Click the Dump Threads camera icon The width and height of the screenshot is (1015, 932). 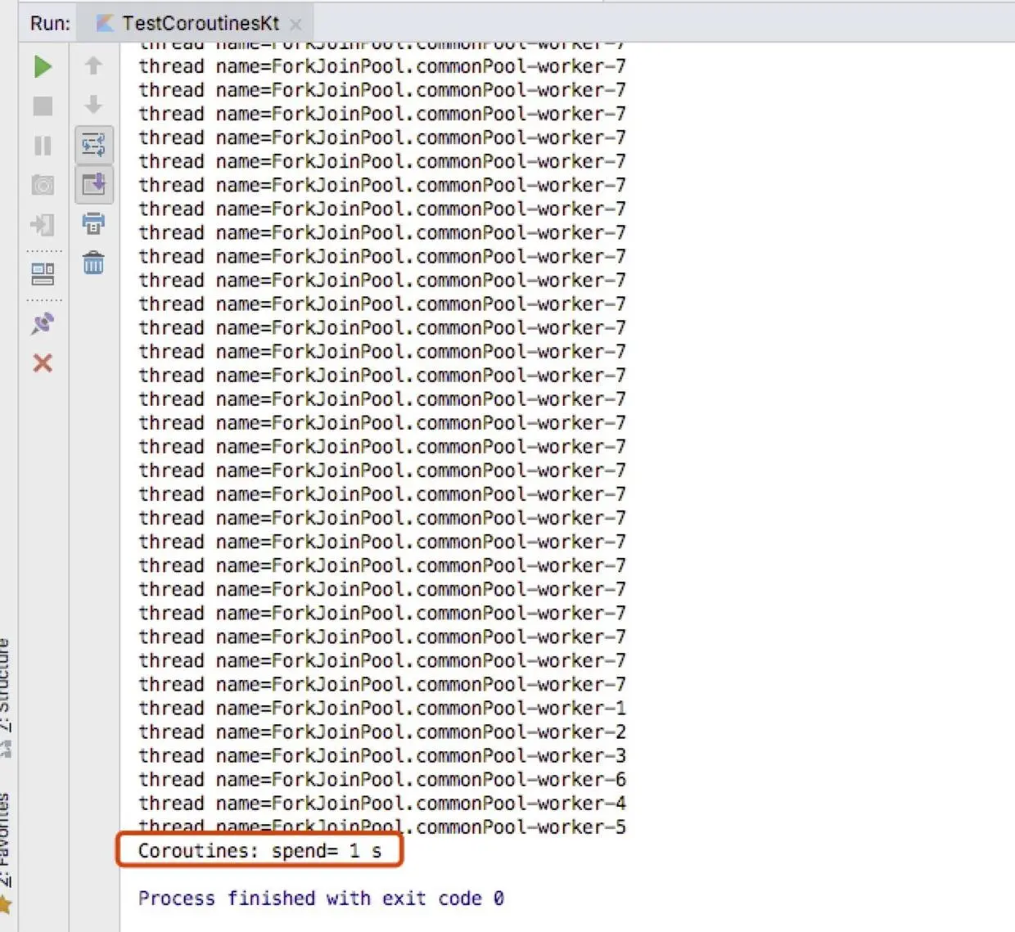(43, 185)
